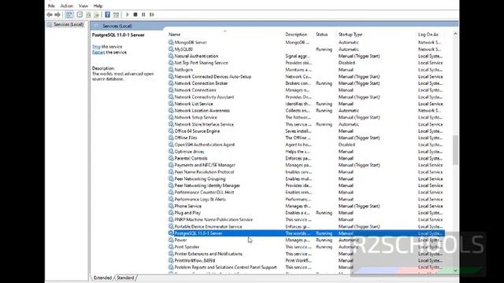Select the Network Connections service
This screenshot has width=504, height=283.
click(x=306, y=90)
